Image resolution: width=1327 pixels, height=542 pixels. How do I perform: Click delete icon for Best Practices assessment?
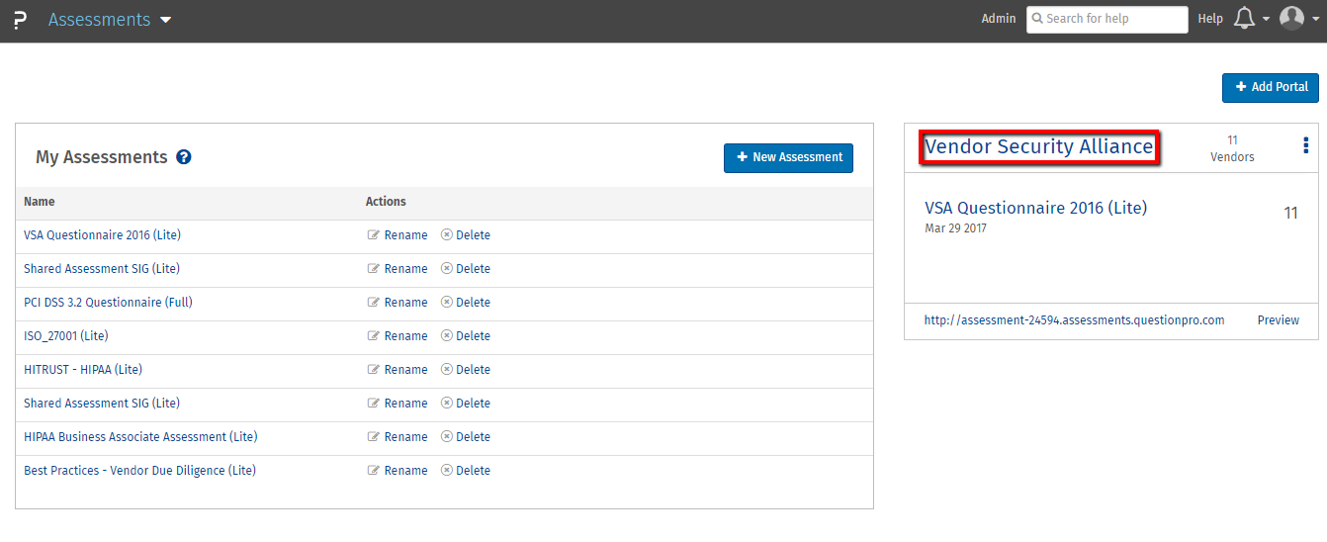click(447, 471)
